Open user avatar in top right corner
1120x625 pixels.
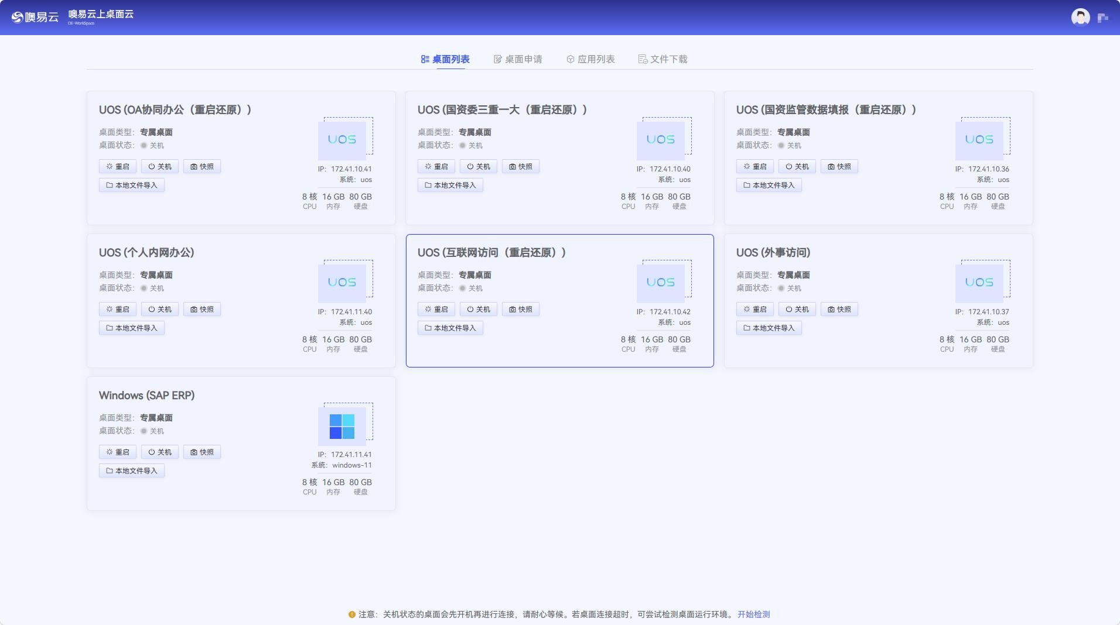pyautogui.click(x=1080, y=18)
